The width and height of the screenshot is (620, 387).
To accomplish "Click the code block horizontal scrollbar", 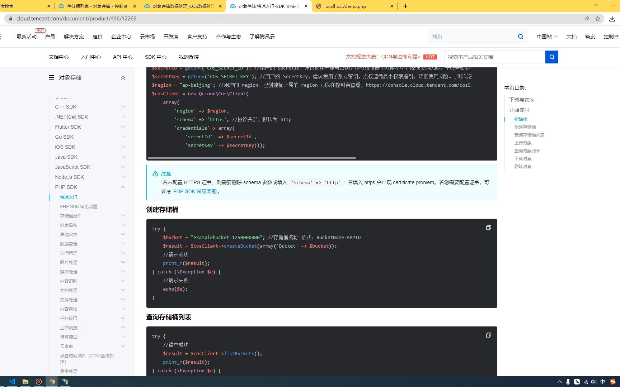I will [252, 158].
